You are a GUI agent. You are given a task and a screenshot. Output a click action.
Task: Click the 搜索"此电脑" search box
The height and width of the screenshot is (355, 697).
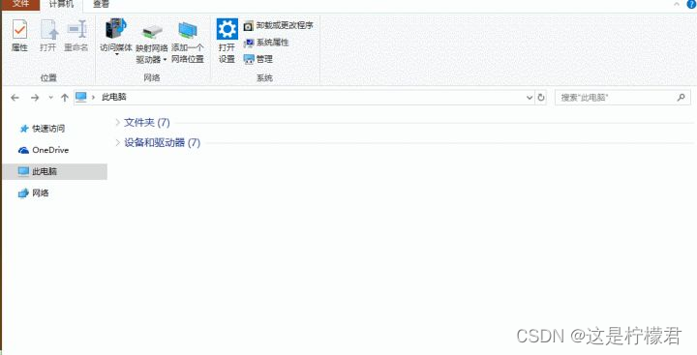622,98
